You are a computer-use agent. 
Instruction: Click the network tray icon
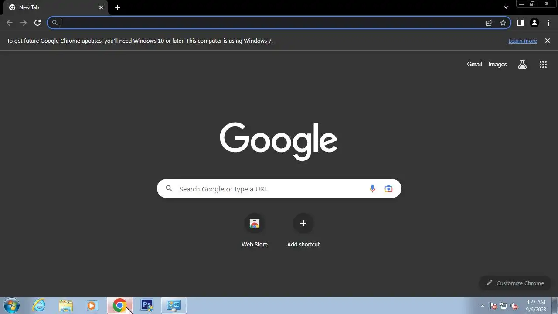point(504,306)
